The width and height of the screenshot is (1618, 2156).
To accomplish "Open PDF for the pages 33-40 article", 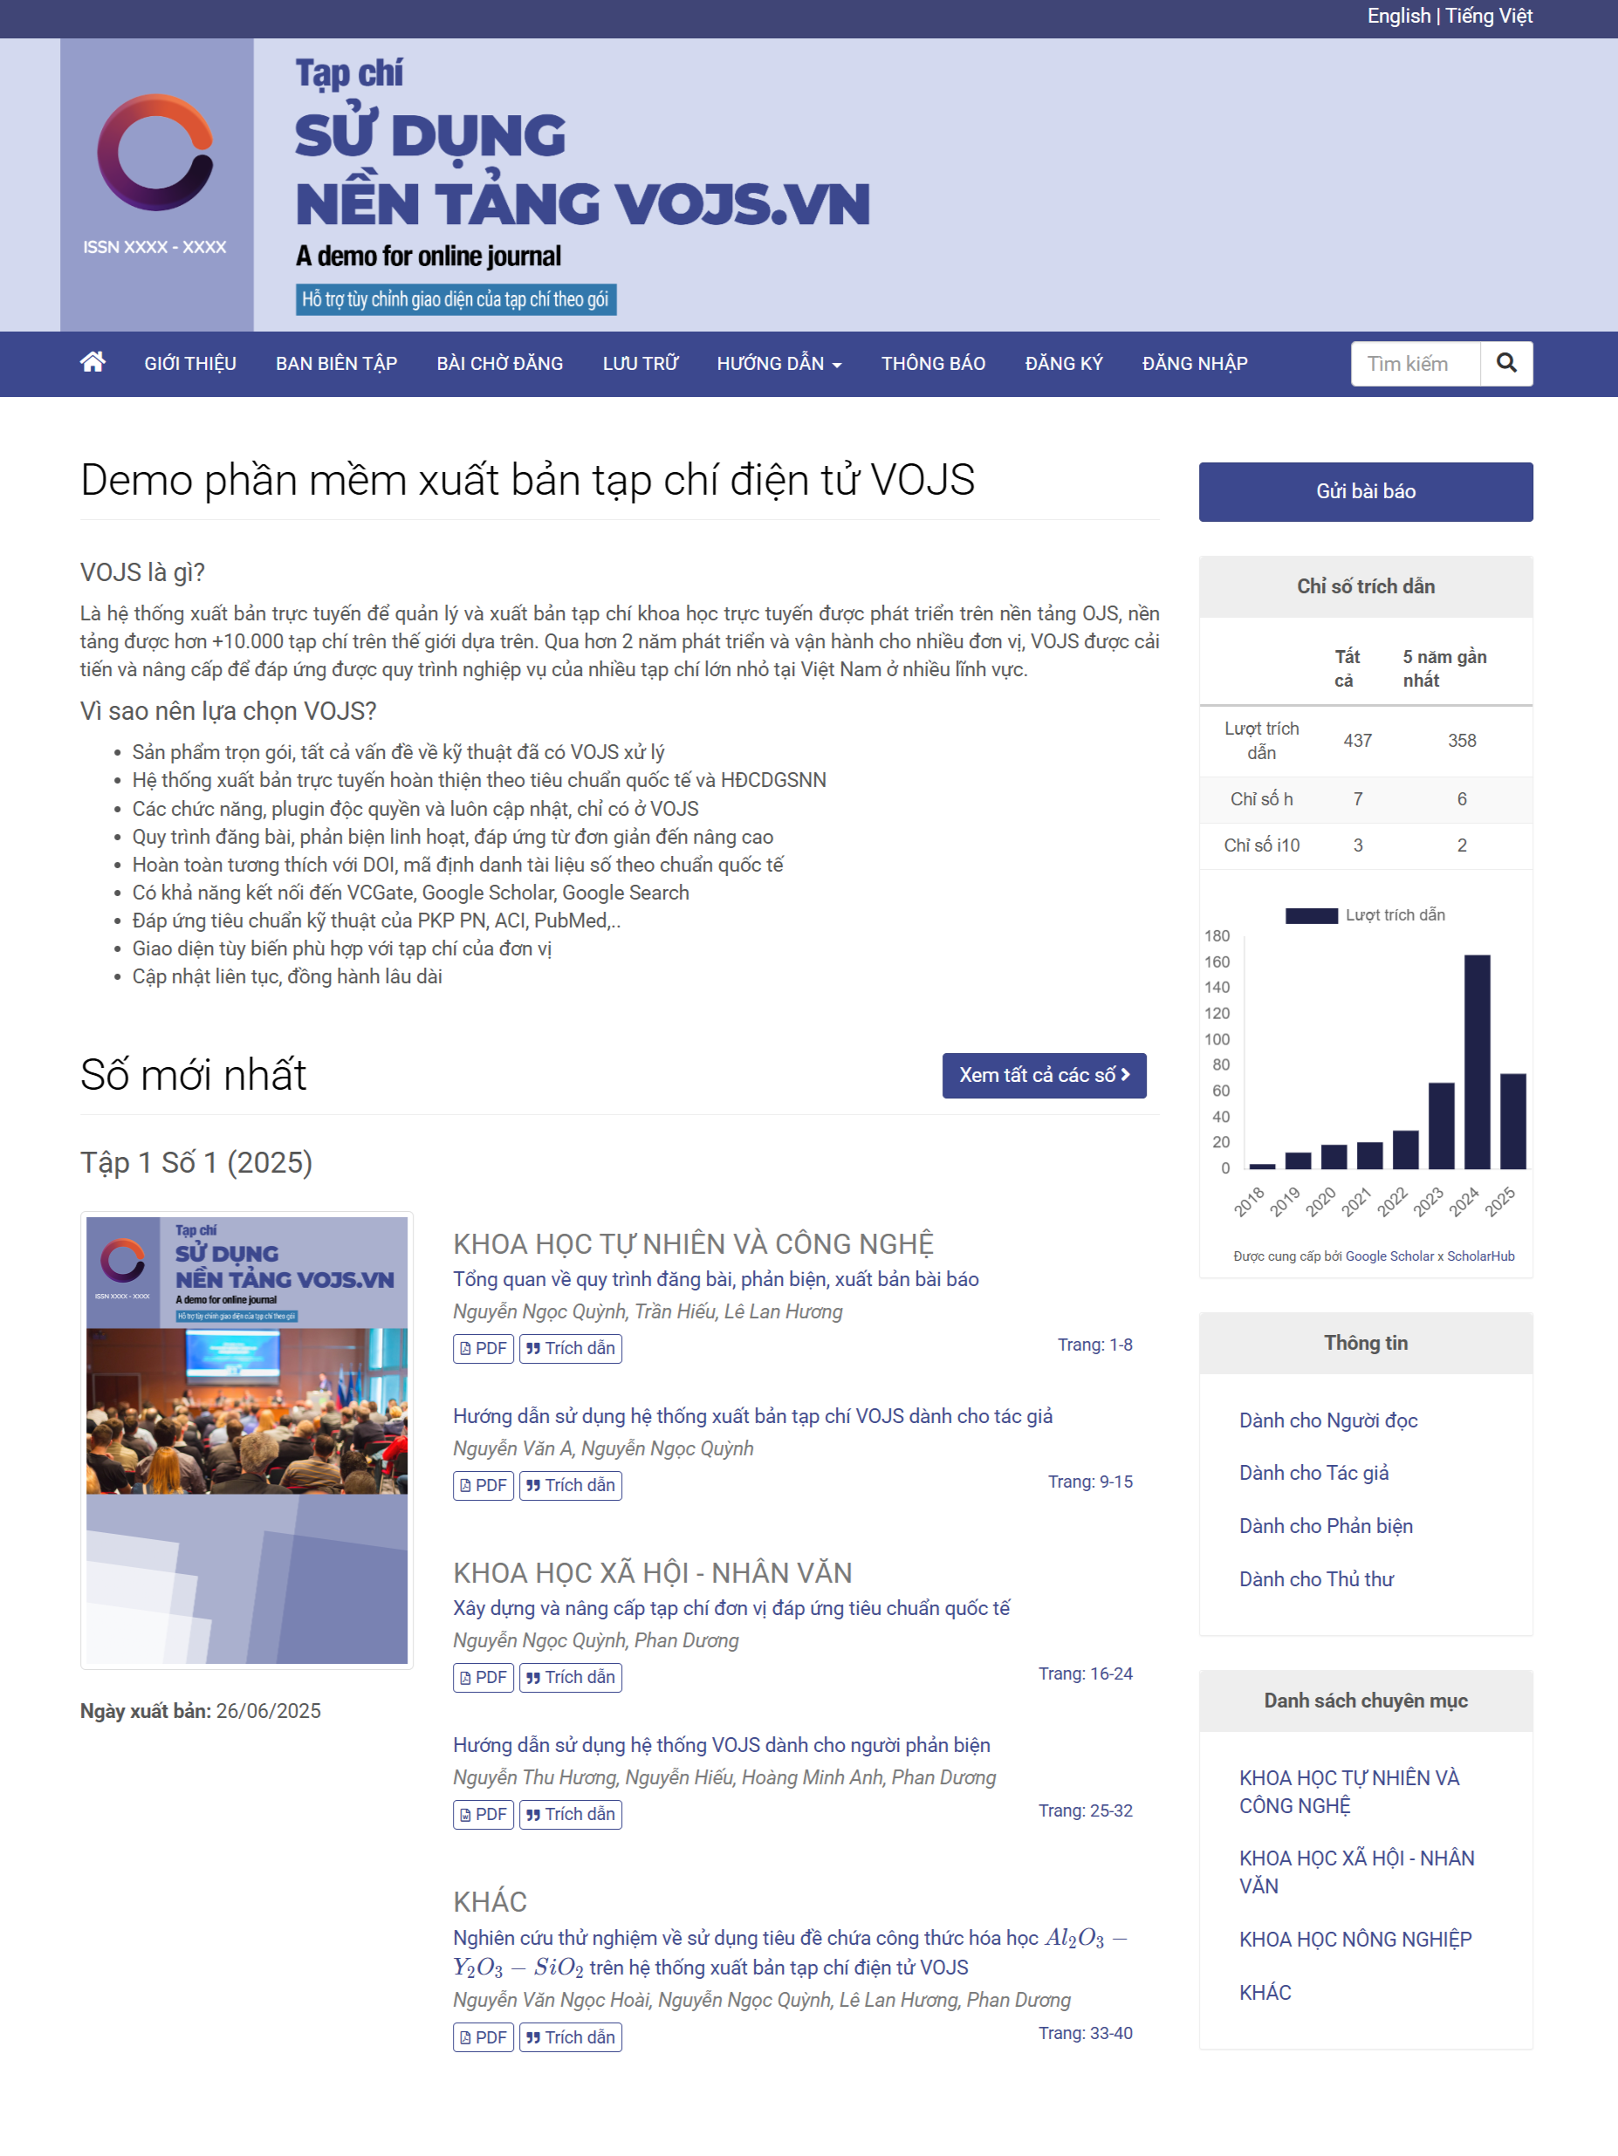I will 483,2037.
